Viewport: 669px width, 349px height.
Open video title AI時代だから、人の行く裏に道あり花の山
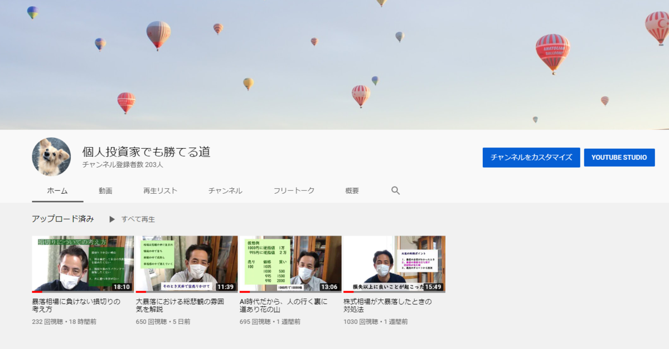click(x=284, y=305)
